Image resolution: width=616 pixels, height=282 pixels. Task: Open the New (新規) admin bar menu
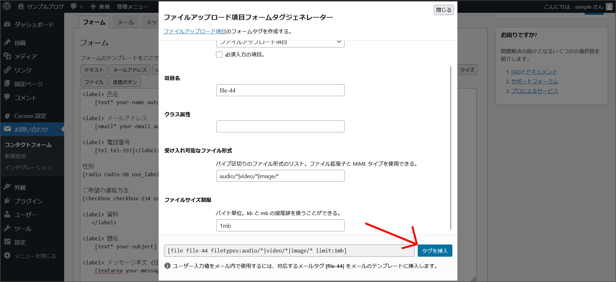coord(100,6)
